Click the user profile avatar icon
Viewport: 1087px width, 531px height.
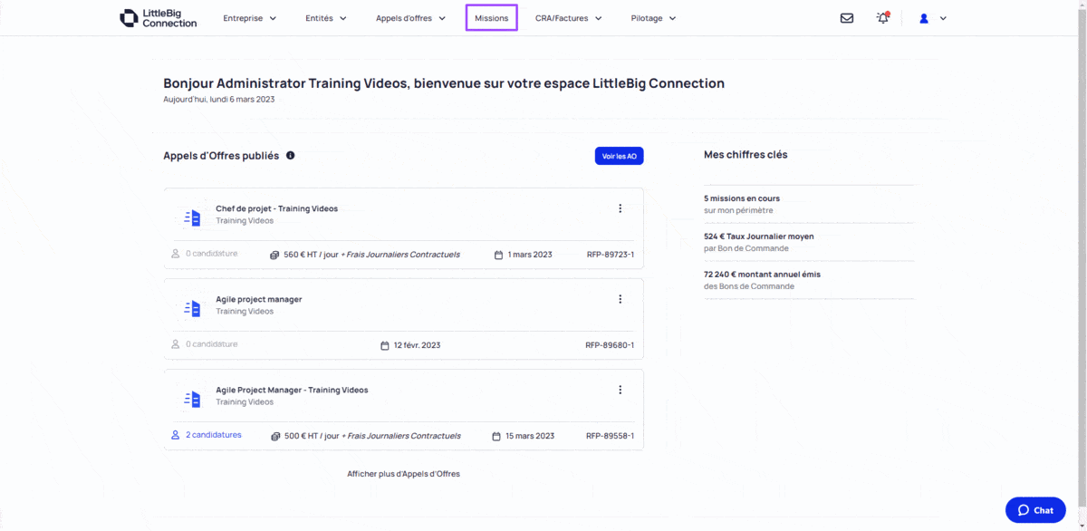[x=924, y=18]
